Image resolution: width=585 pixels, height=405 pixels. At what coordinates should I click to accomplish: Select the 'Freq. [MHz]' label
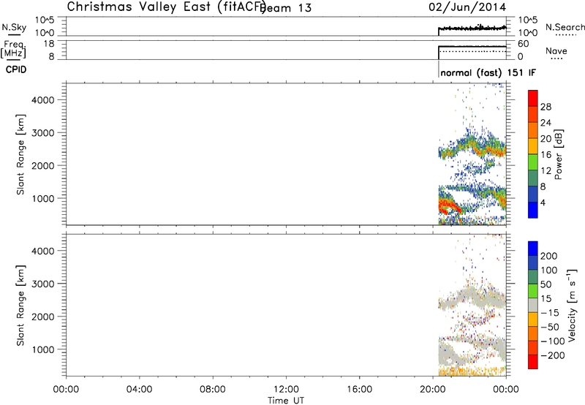point(14,50)
